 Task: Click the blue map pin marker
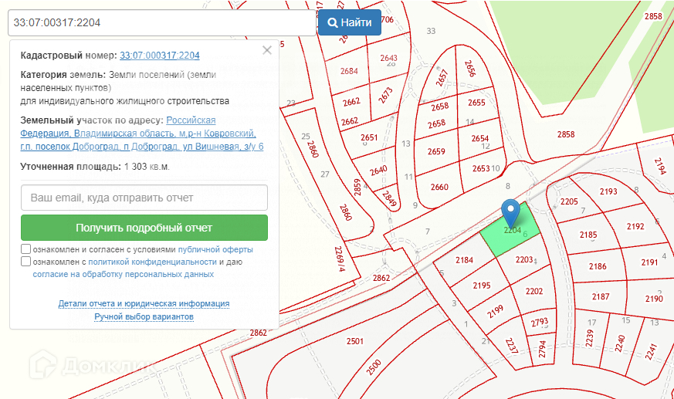click(x=510, y=210)
